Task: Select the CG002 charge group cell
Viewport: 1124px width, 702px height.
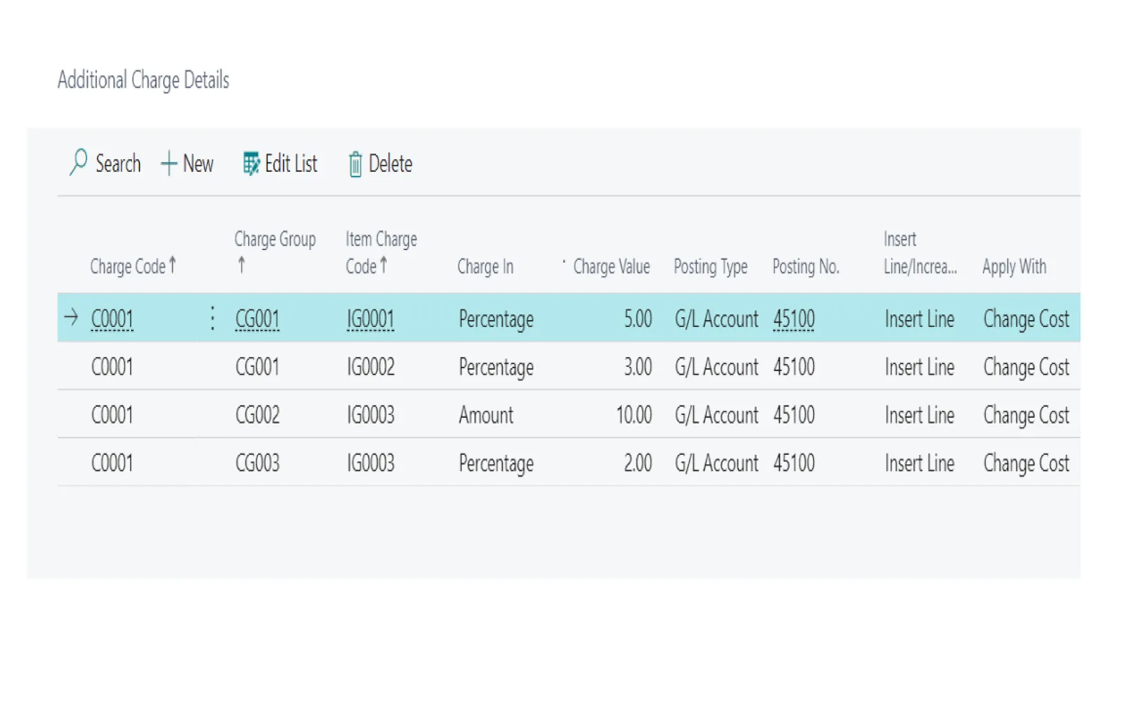Action: [x=257, y=415]
